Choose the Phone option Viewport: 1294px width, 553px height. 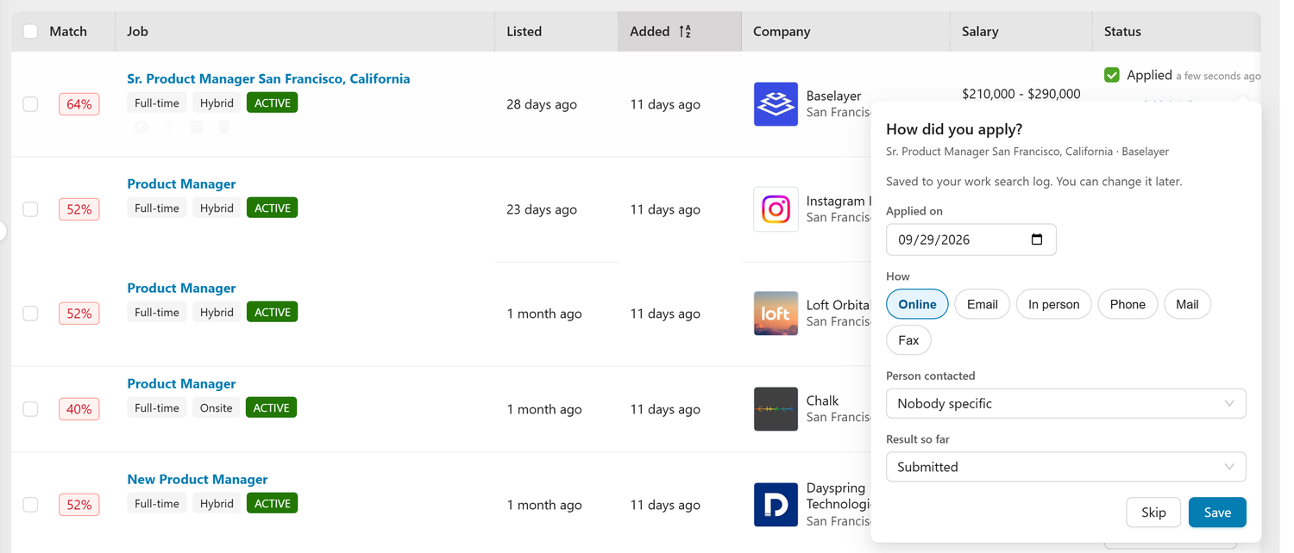point(1128,304)
